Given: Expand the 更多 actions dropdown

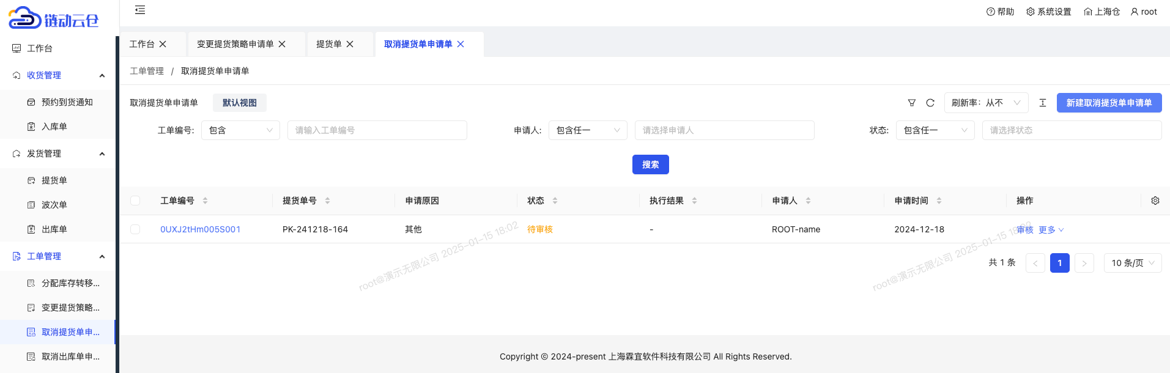Looking at the screenshot, I should 1051,230.
